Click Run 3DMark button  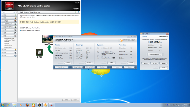click(61, 67)
